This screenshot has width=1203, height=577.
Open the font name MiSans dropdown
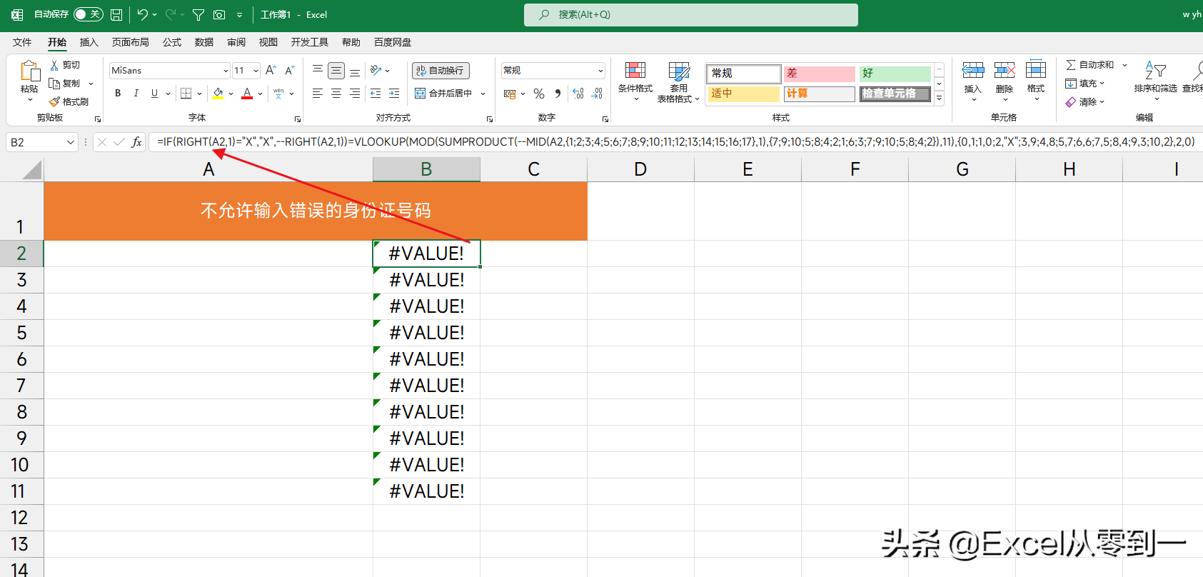point(226,71)
